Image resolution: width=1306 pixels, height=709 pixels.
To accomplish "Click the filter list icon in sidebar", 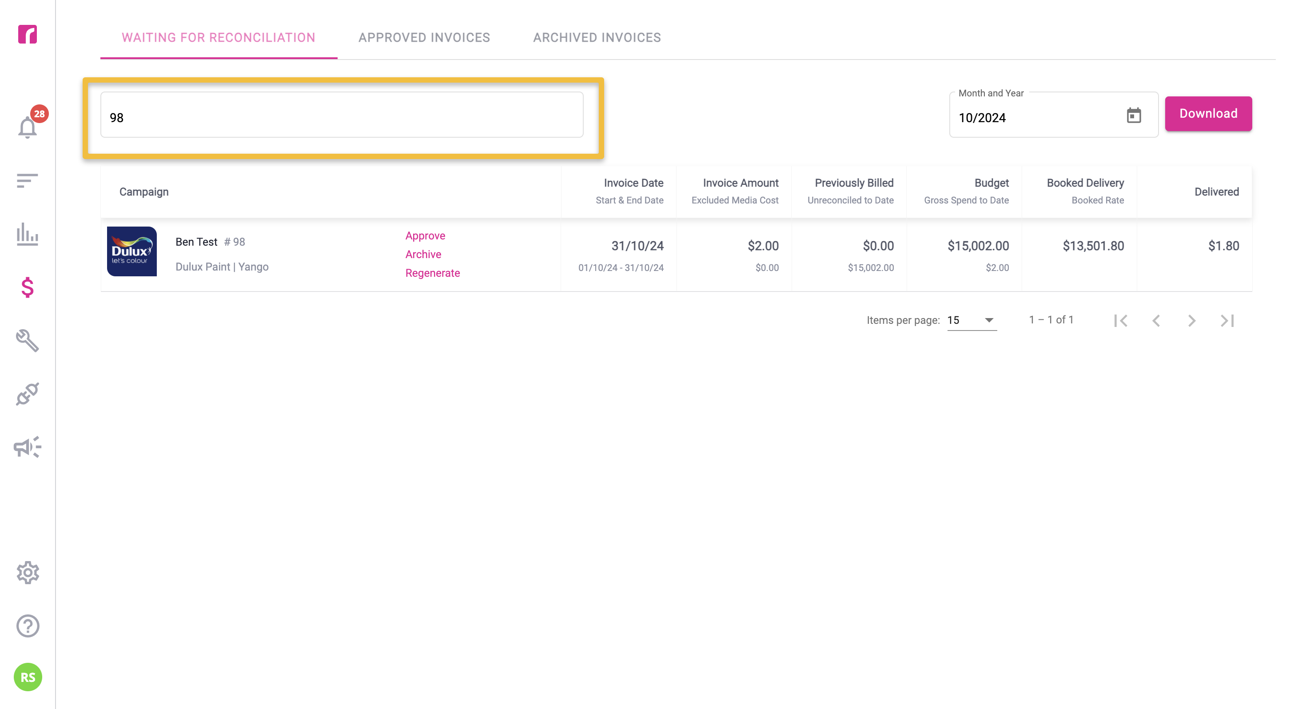I will click(x=28, y=180).
